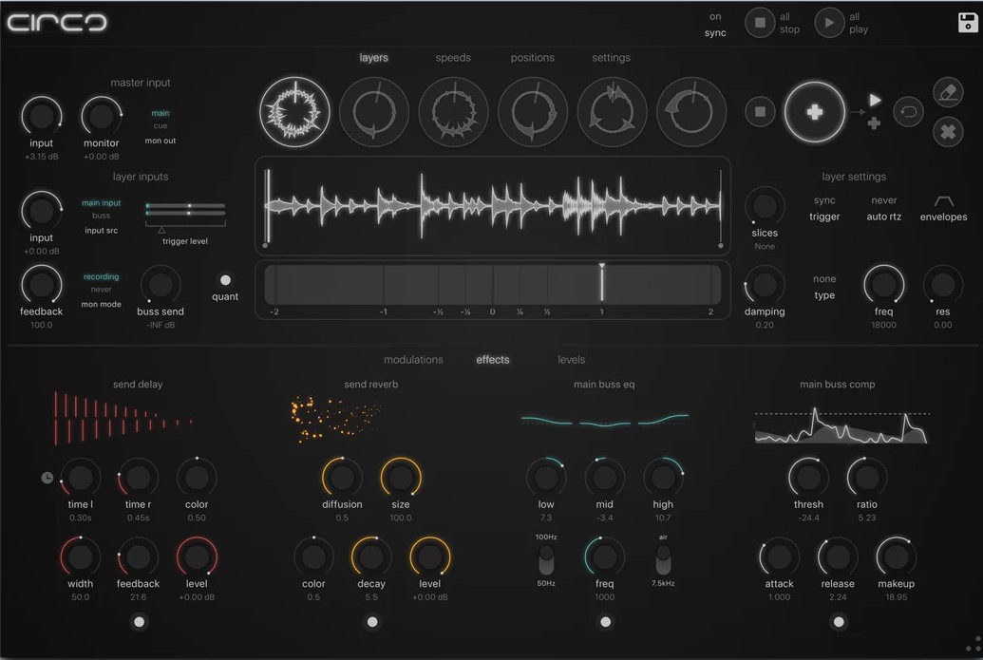The width and height of the screenshot is (983, 660).
Task: Select buss as input source
Action: [101, 216]
